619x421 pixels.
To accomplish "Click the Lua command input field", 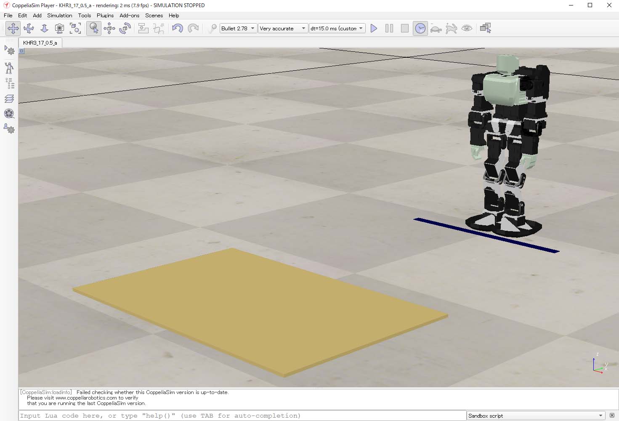I will tap(242, 416).
